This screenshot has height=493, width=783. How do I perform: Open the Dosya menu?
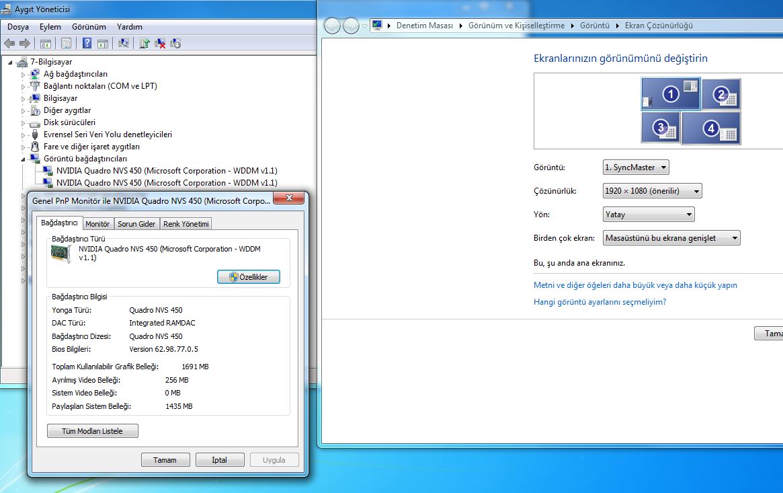(18, 27)
